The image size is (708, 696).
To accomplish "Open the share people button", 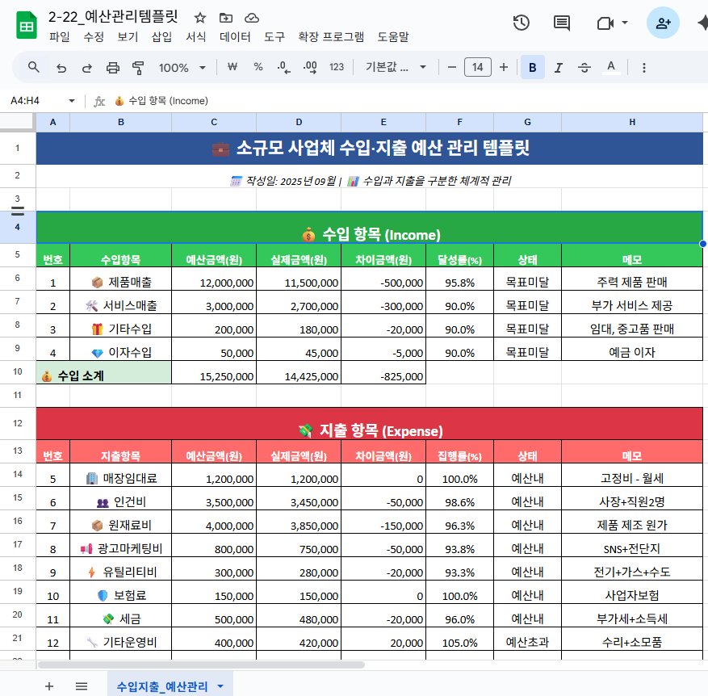I will click(663, 23).
